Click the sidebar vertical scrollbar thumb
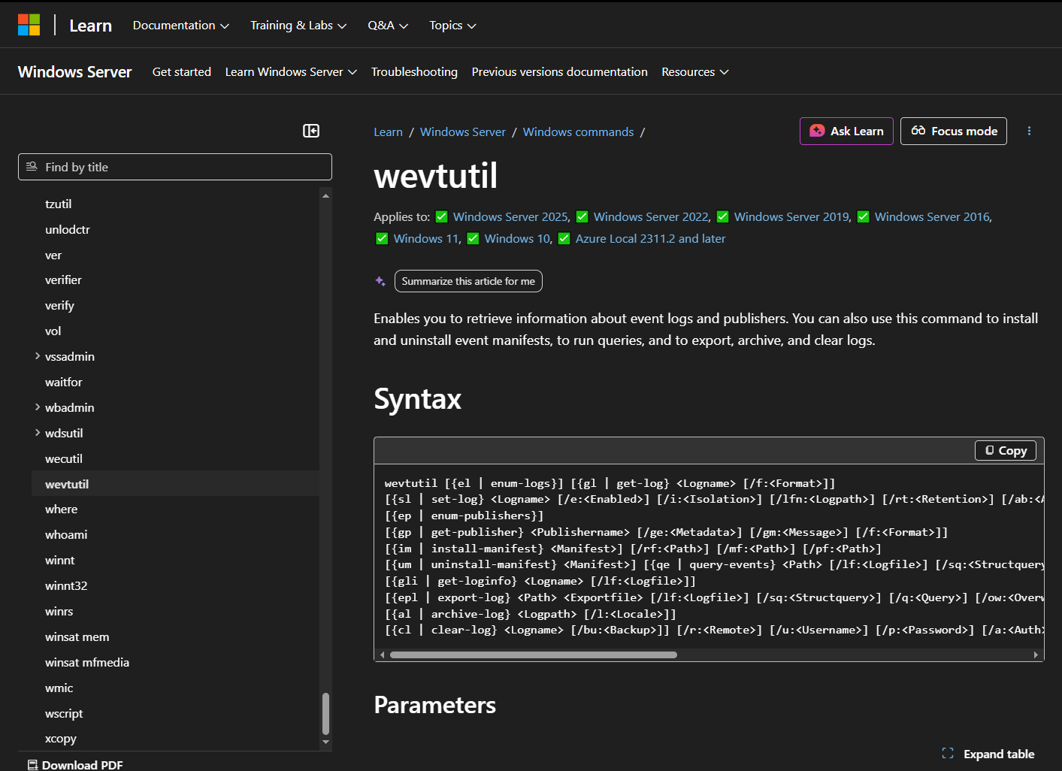This screenshot has height=771, width=1062. (325, 713)
